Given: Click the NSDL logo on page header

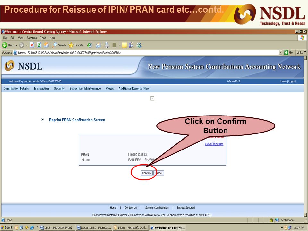Looking at the screenshot, I should click(x=23, y=66).
